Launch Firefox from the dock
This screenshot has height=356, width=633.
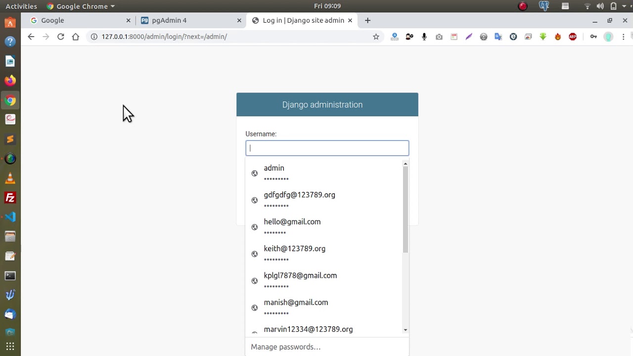coord(10,81)
